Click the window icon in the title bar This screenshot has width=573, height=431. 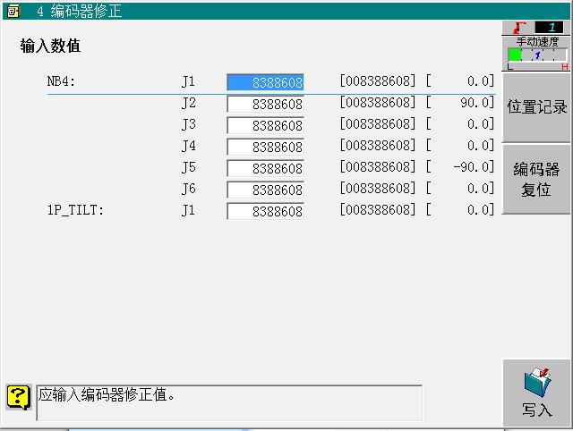[x=13, y=12]
